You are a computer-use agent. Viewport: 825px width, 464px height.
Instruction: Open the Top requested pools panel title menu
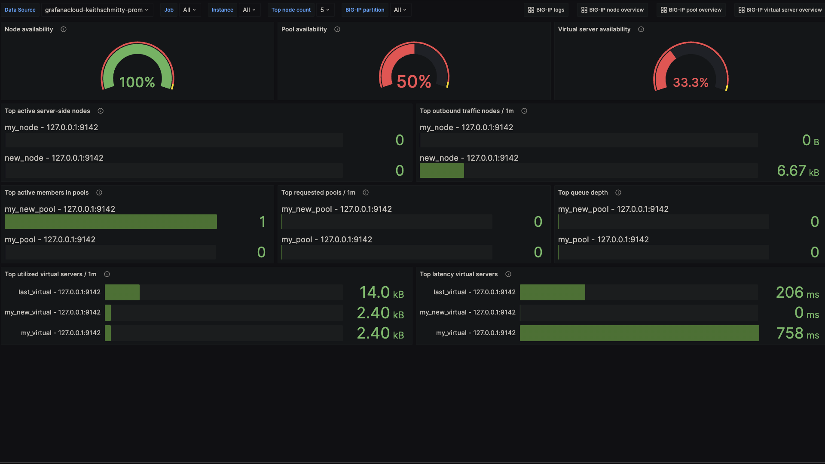318,192
